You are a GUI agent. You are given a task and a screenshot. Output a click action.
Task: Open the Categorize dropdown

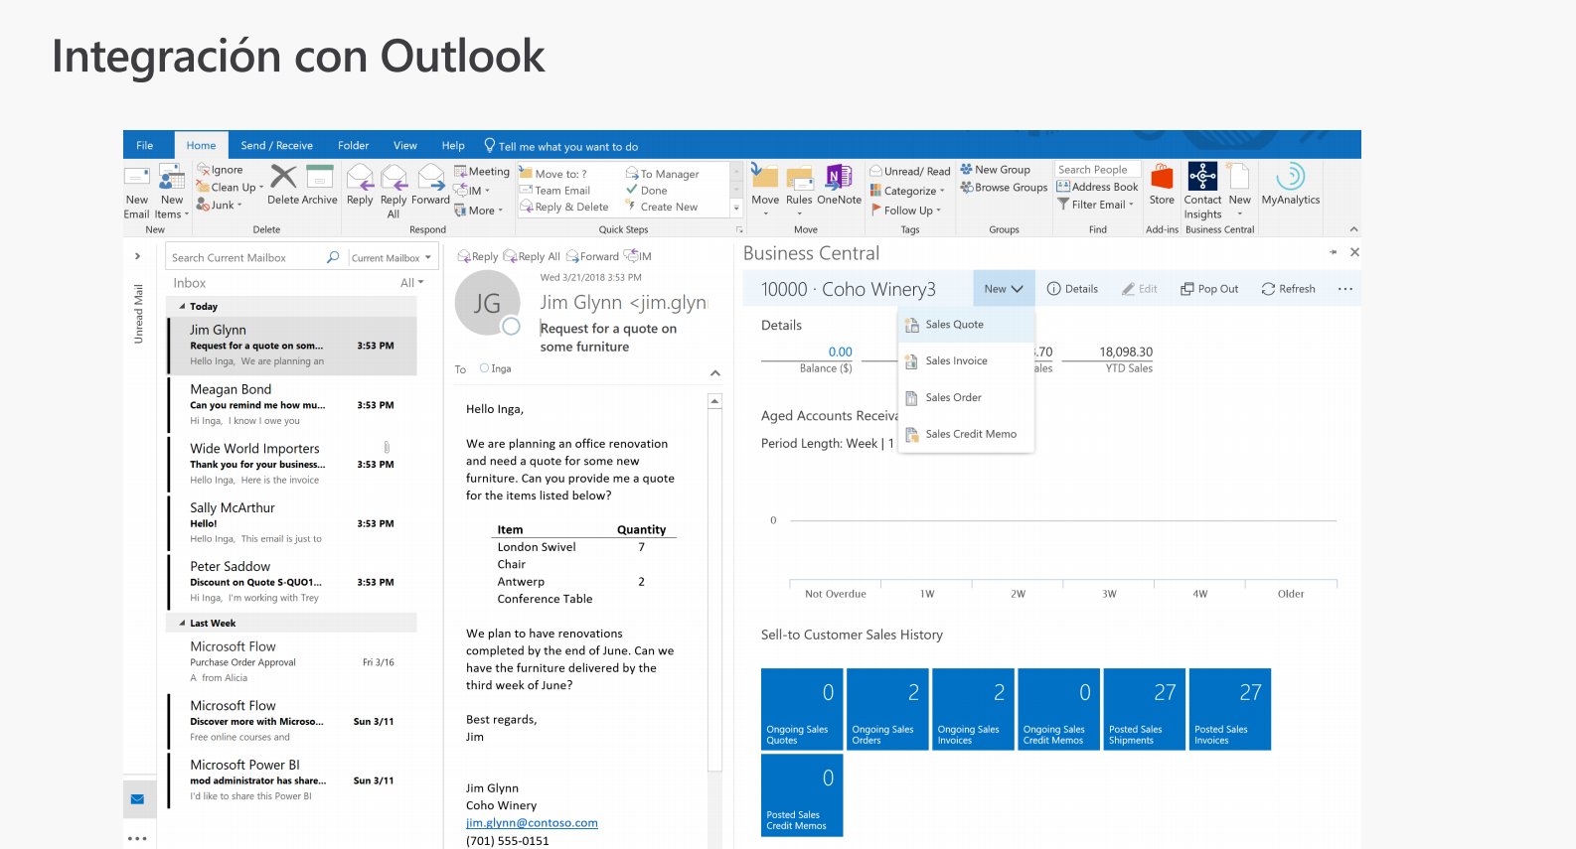click(x=907, y=191)
